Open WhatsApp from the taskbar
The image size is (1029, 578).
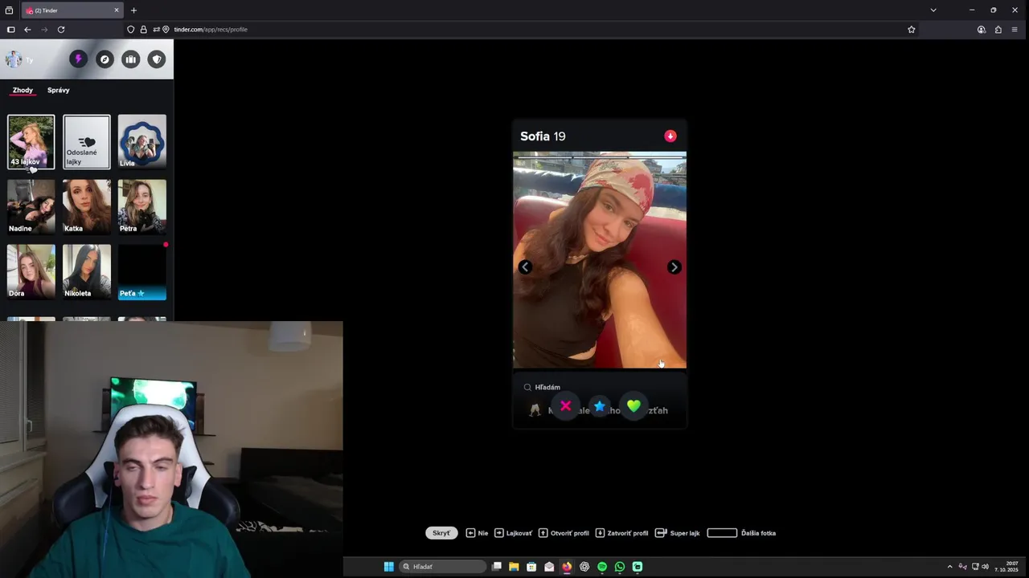pos(620,567)
